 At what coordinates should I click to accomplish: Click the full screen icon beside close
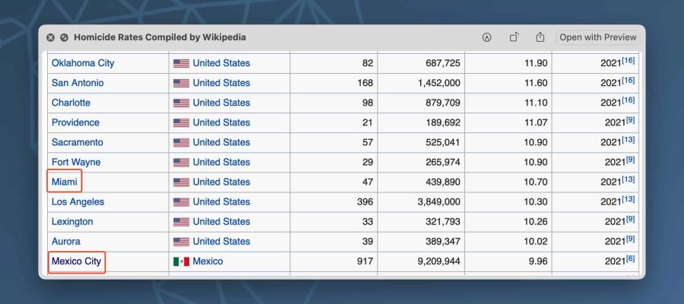64,37
